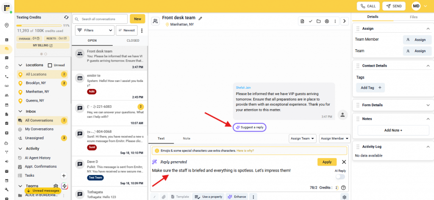Refresh the Texting Credits counter
Image resolution: width=434 pixels, height=200 pixels.
tap(66, 17)
